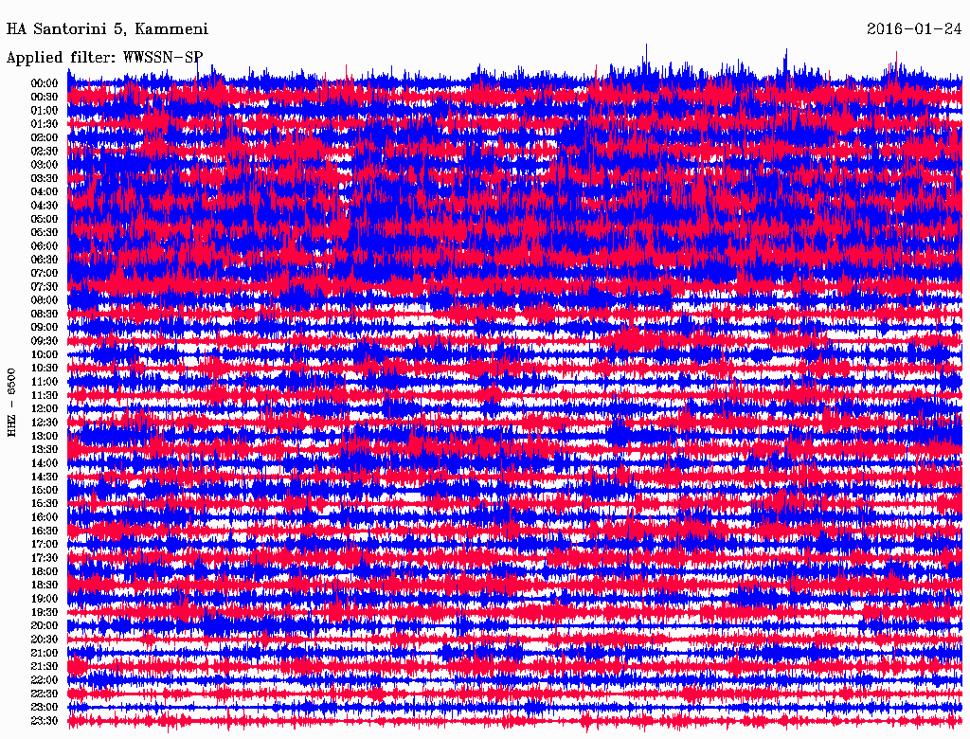Select the 19:30 time label

(x=44, y=612)
